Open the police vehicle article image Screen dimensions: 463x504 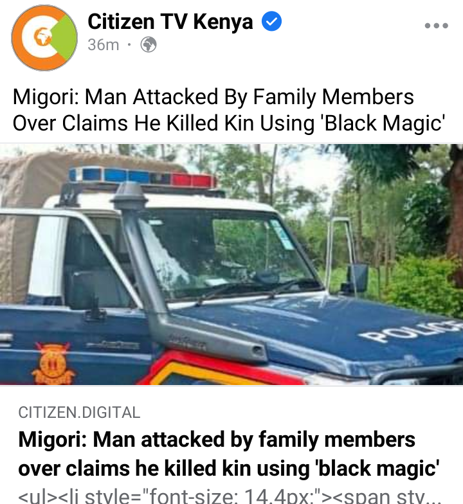click(232, 264)
